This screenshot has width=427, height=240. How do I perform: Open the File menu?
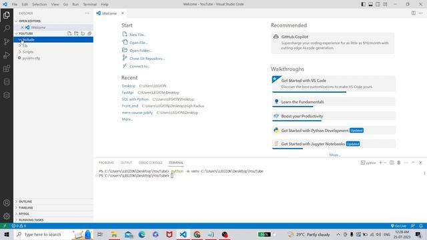pos(15,4)
